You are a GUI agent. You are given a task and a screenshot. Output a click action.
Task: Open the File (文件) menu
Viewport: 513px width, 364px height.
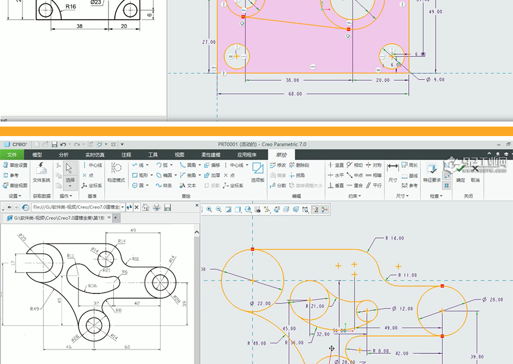(x=12, y=155)
